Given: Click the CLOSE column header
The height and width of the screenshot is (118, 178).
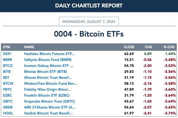Looking at the screenshot, I should coord(129,47).
